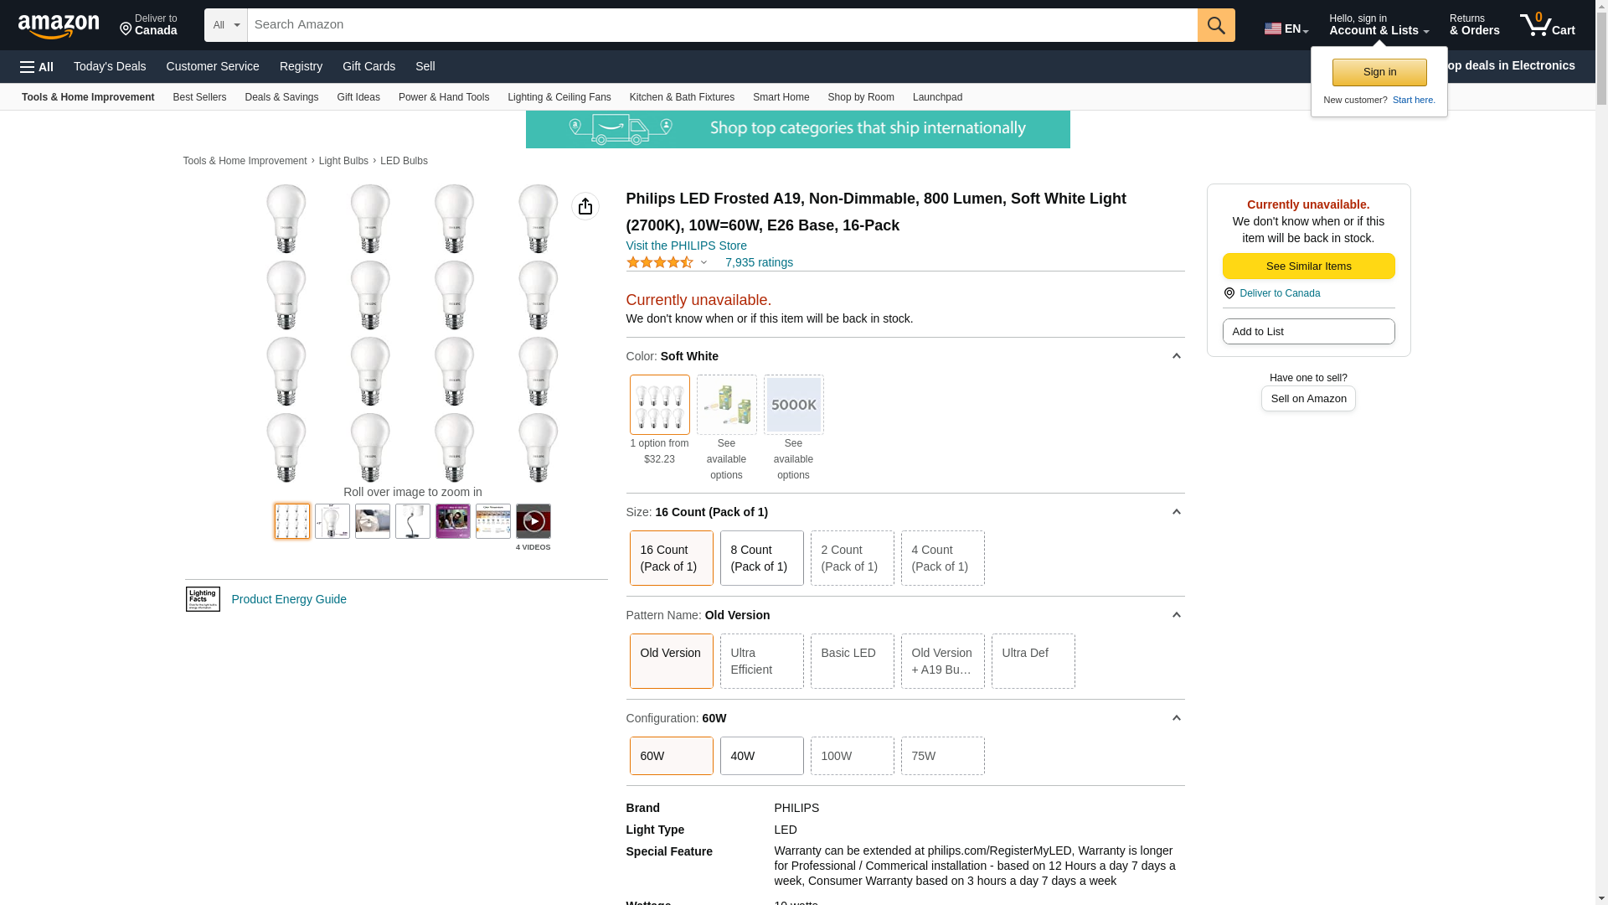Click the Search Amazon input field
Image resolution: width=1608 pixels, height=905 pixels.
tap(722, 25)
